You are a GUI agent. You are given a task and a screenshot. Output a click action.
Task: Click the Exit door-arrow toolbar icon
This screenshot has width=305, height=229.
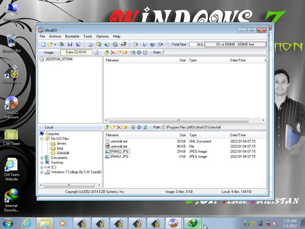click(161, 44)
